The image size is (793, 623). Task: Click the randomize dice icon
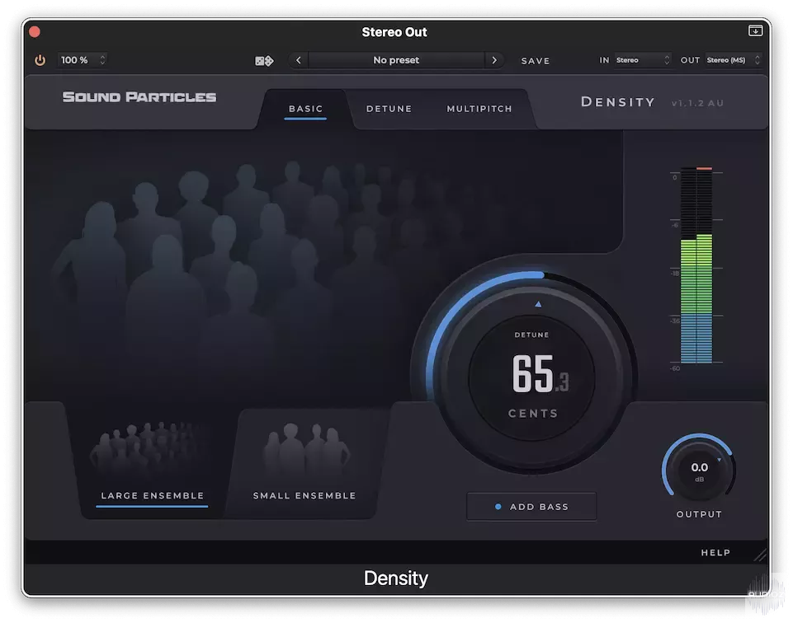(264, 61)
